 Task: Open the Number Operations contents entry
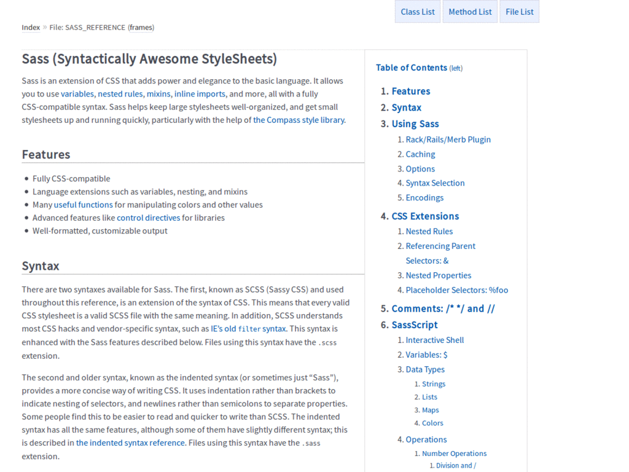click(x=454, y=454)
